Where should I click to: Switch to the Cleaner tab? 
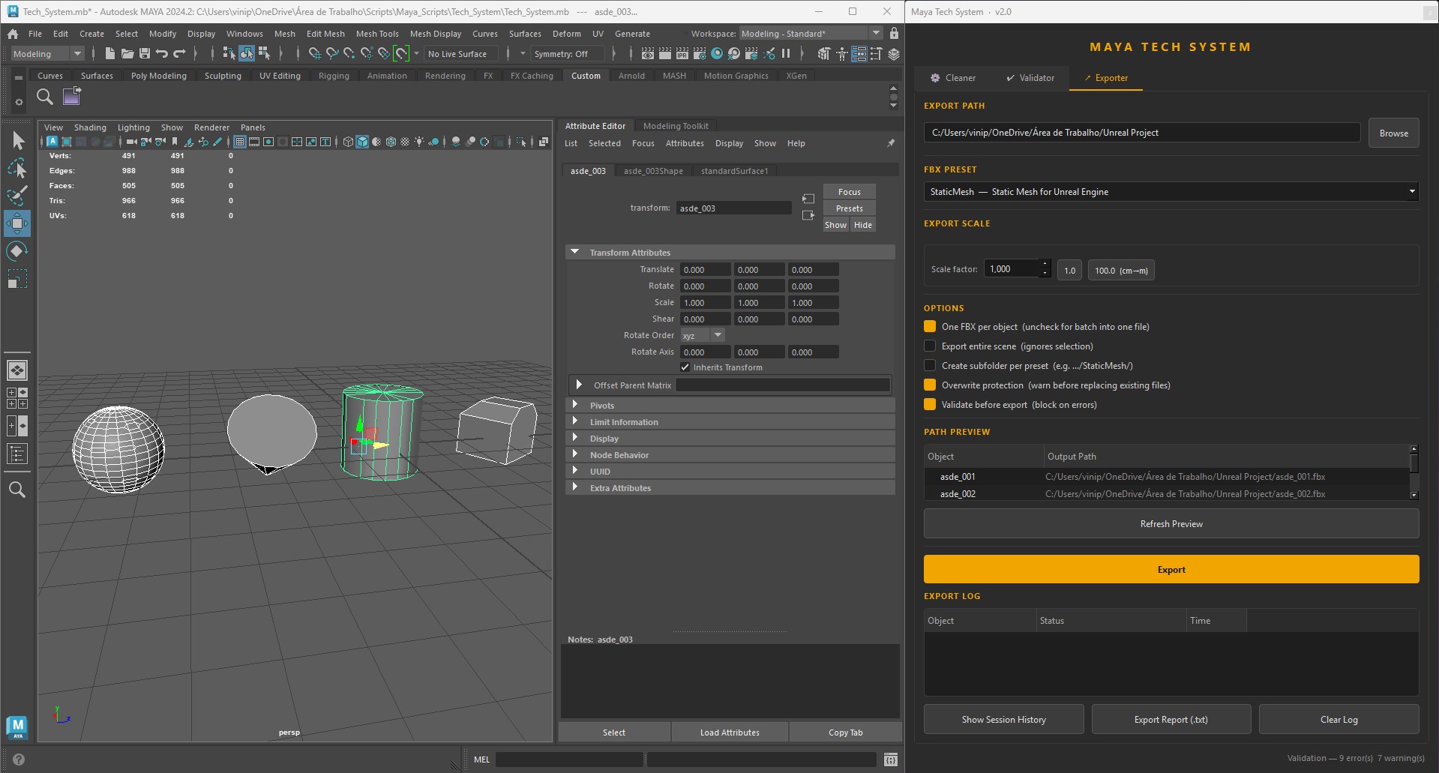(x=953, y=78)
